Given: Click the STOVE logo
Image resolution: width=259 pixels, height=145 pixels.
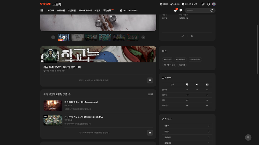Looking at the screenshot, I should coord(45,4).
